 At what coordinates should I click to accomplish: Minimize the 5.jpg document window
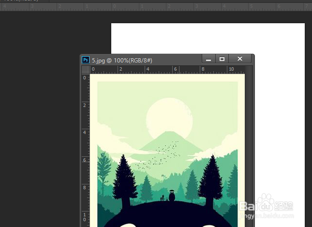coord(208,59)
